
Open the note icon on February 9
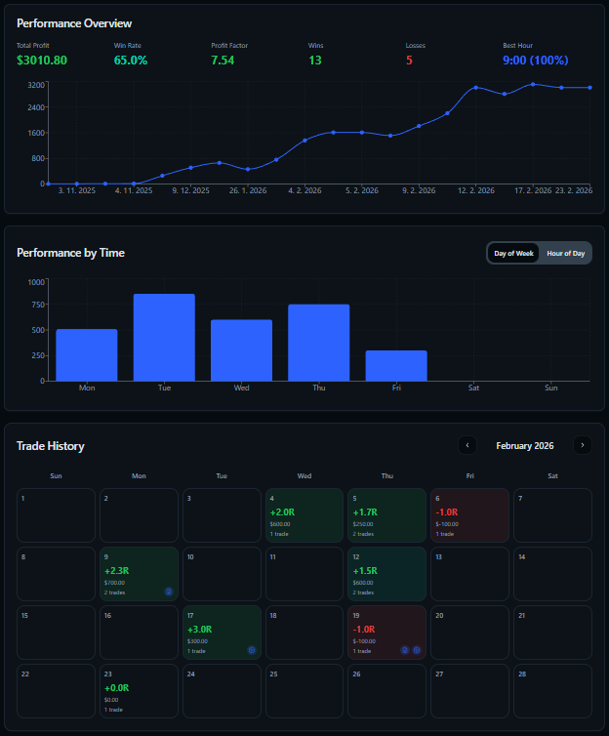[169, 592]
